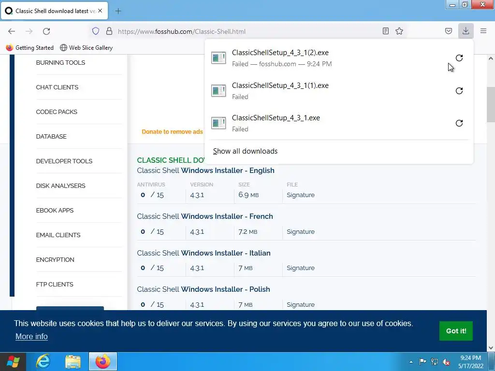Viewport: 495px width, 371px height.
Task: Select the Classic Shell download tab
Action: (x=55, y=11)
